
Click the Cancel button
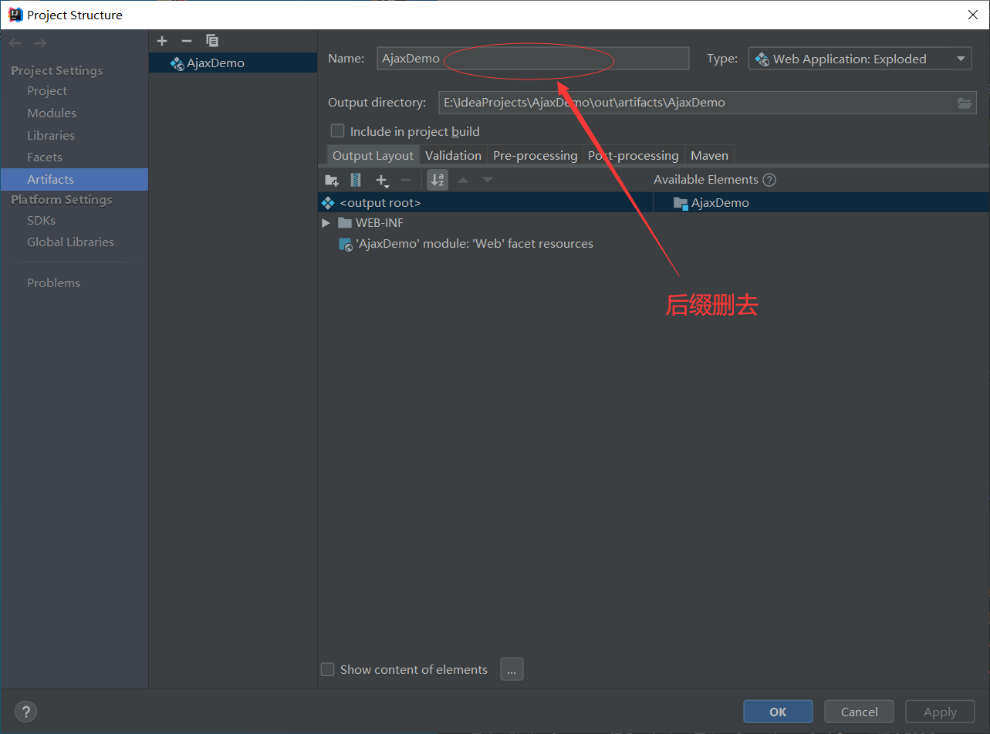tap(859, 712)
